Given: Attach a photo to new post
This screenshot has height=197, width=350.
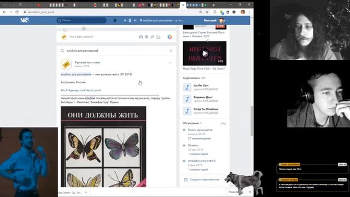Looking at the screenshot, I should [x=141, y=37].
